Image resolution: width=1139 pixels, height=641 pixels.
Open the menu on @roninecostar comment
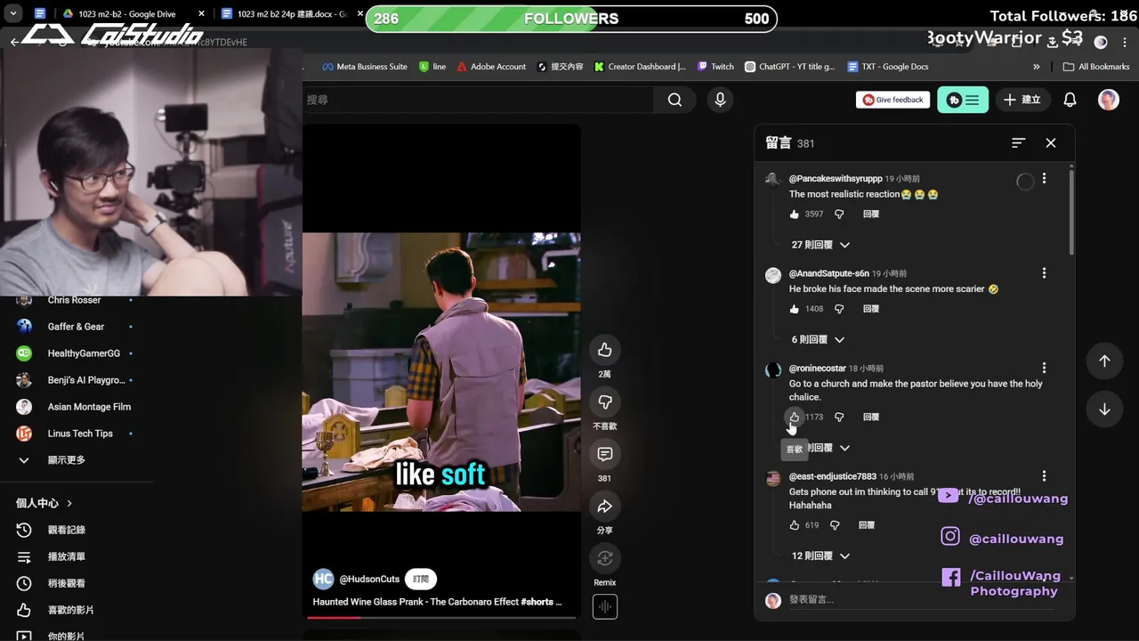(1044, 368)
